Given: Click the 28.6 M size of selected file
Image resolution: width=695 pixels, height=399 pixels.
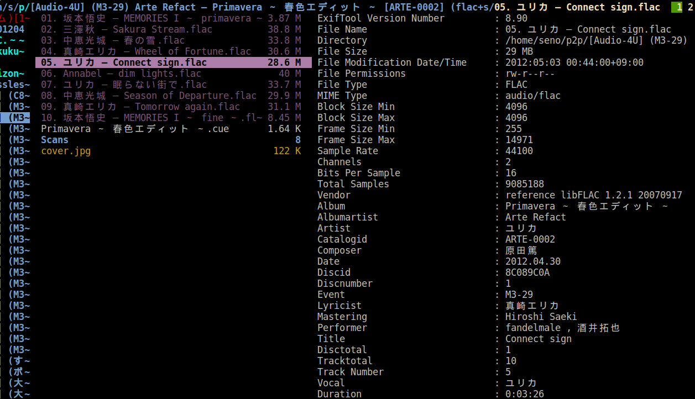Looking at the screenshot, I should point(284,62).
